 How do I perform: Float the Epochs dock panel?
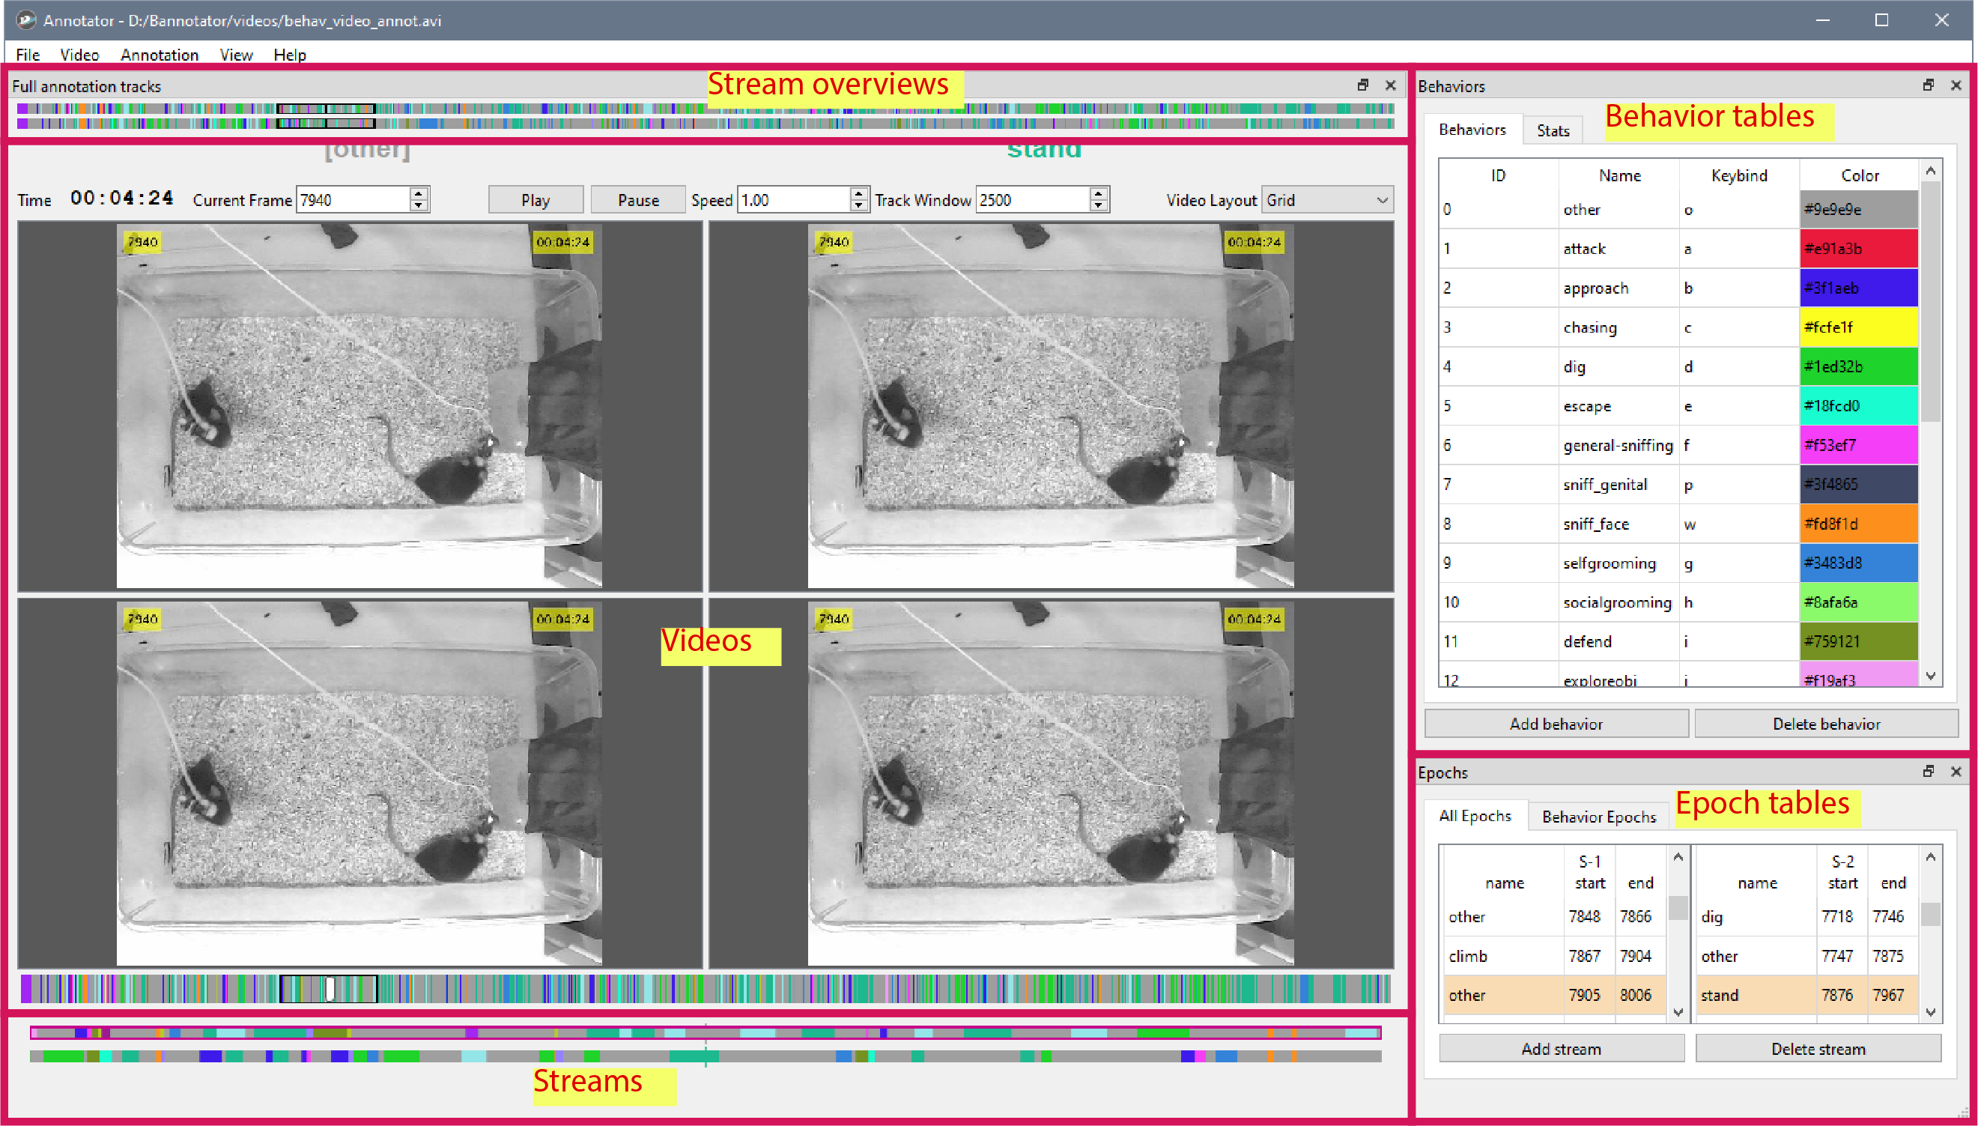pyautogui.click(x=1928, y=771)
